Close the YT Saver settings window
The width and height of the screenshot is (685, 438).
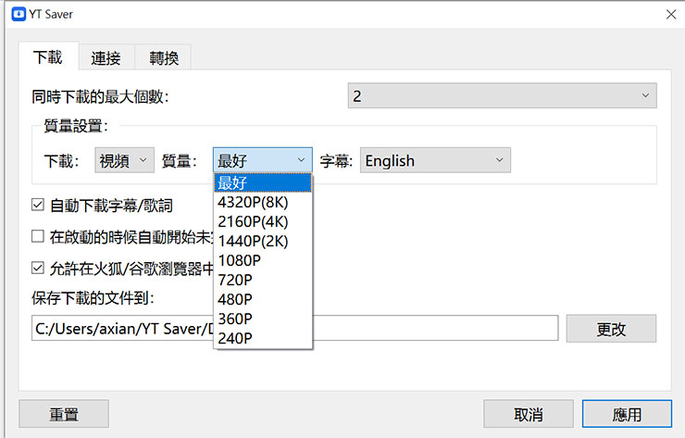(671, 15)
